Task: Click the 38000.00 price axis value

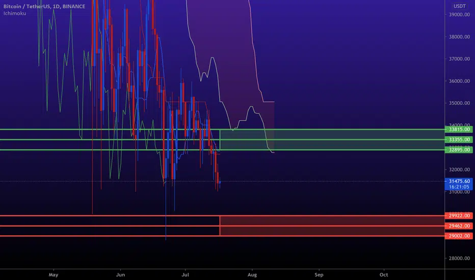Action: pyautogui.click(x=459, y=37)
